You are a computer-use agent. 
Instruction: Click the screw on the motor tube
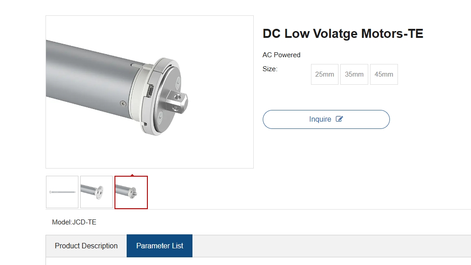click(x=123, y=103)
